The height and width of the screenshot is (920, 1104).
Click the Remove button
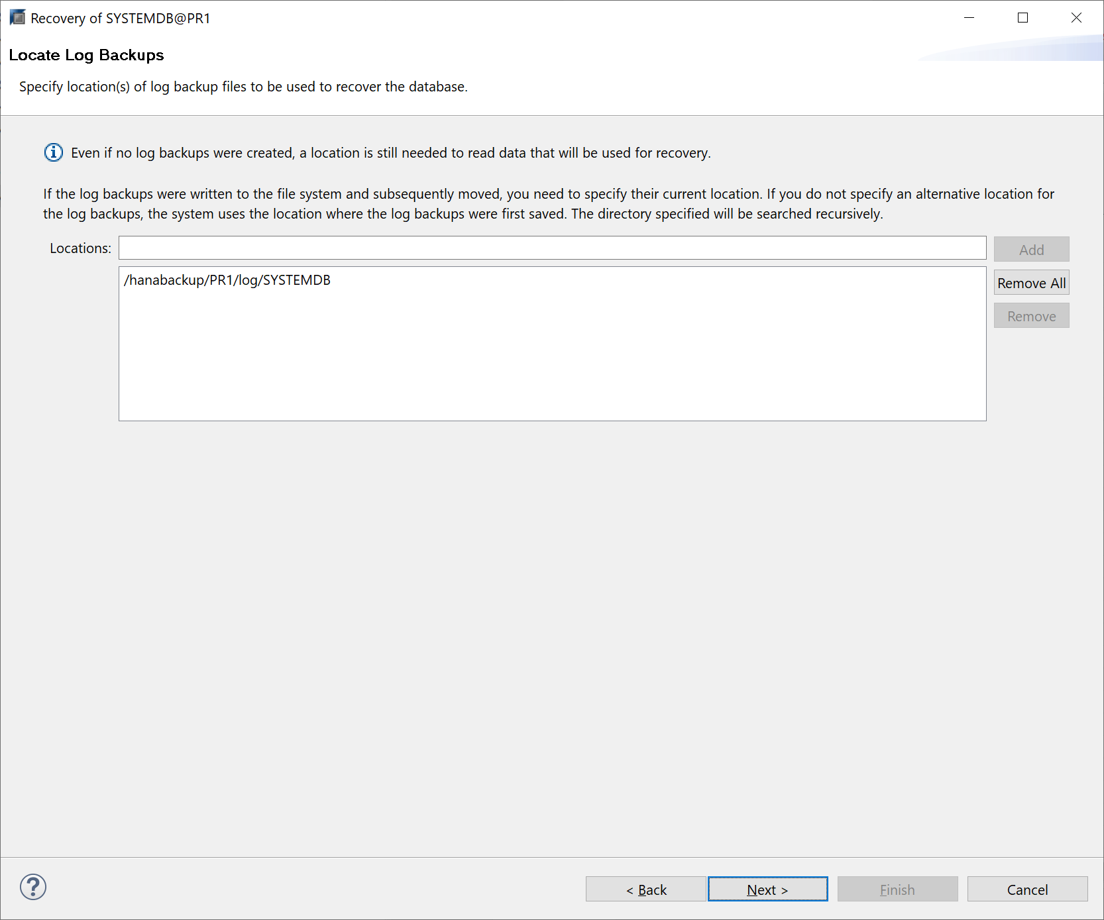click(x=1031, y=316)
